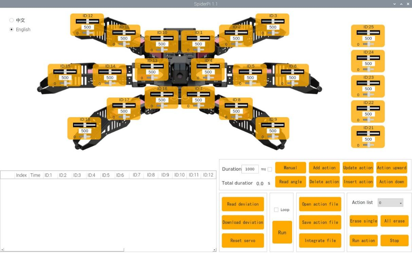This screenshot has width=412, height=253.
Task: Click the Download deviation button
Action: [243, 222]
